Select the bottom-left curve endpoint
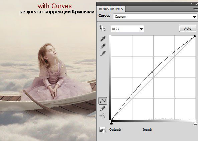 [x=112, y=119]
